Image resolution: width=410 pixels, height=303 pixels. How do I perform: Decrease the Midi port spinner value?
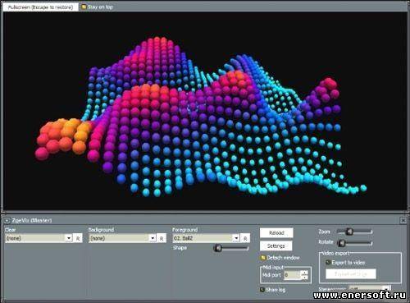[304, 277]
